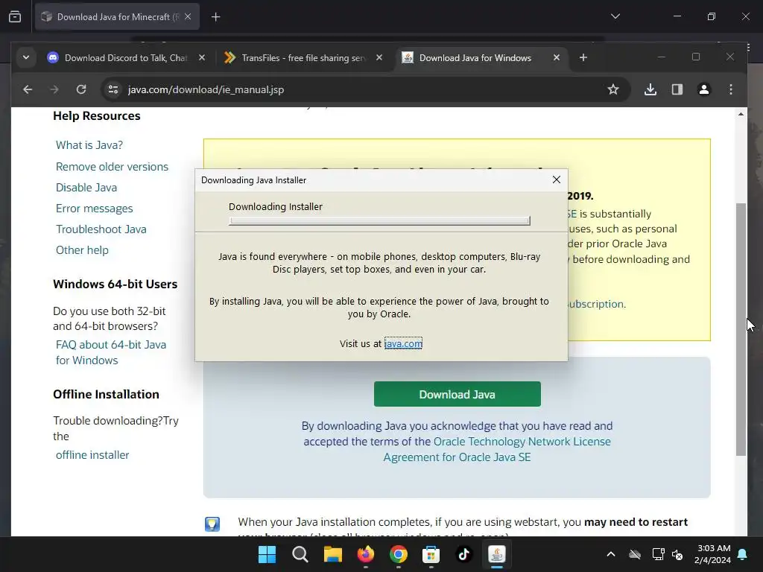Open site information icon in address bar

[x=113, y=89]
